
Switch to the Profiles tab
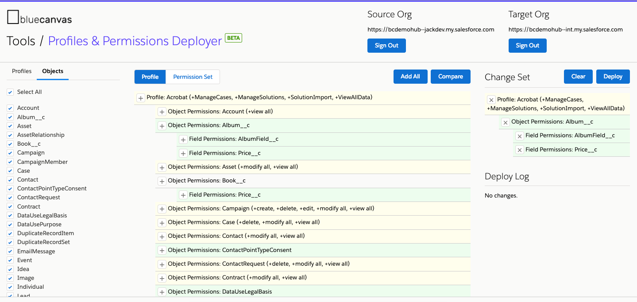[x=22, y=71]
